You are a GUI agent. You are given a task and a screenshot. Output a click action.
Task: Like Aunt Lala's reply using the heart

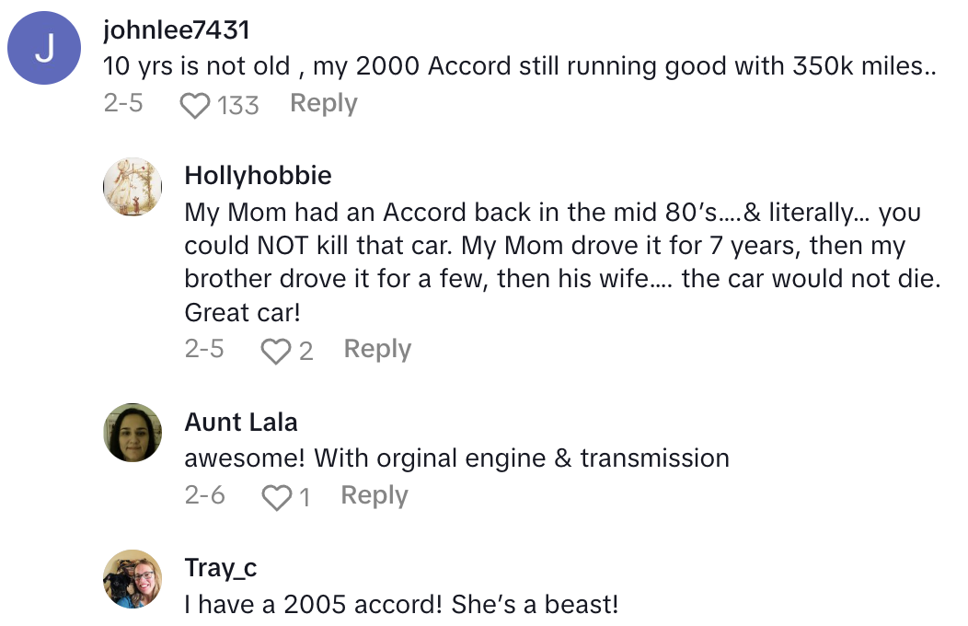coord(276,498)
